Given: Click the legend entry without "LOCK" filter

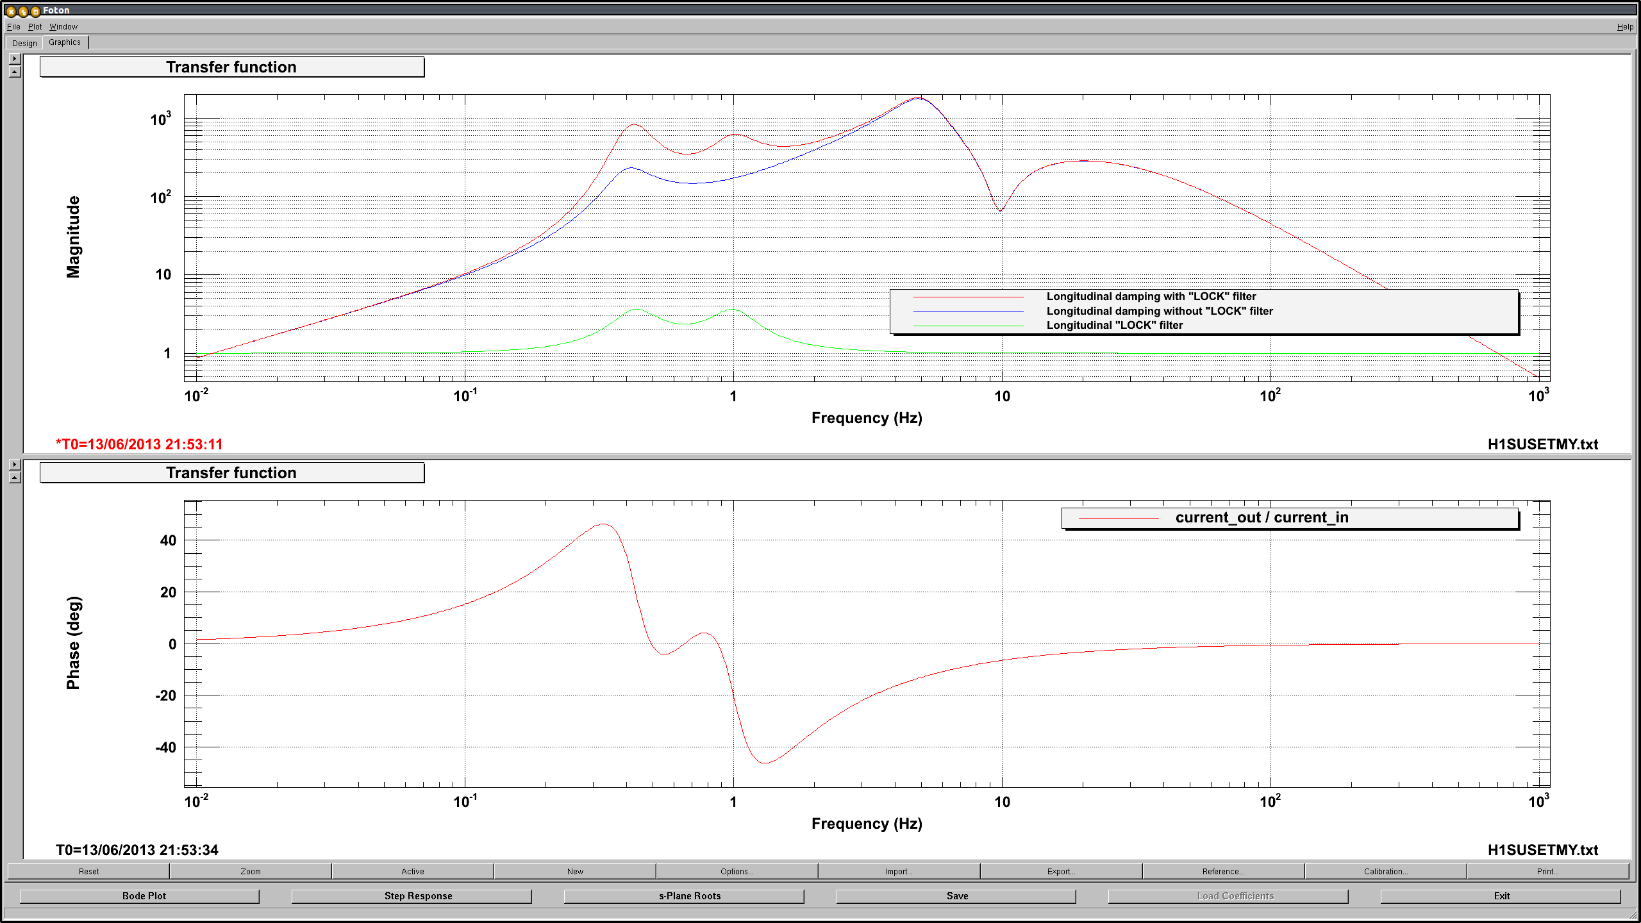Looking at the screenshot, I should [x=1159, y=311].
